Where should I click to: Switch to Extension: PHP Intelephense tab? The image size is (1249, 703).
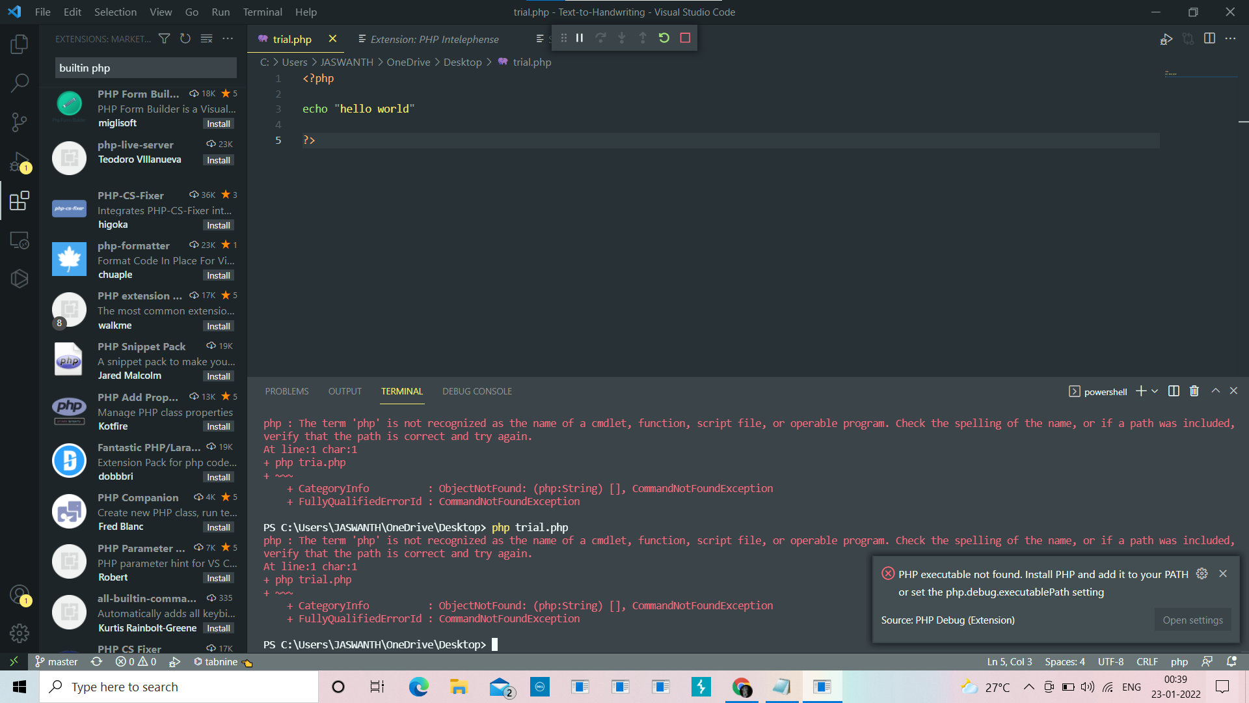pyautogui.click(x=435, y=39)
